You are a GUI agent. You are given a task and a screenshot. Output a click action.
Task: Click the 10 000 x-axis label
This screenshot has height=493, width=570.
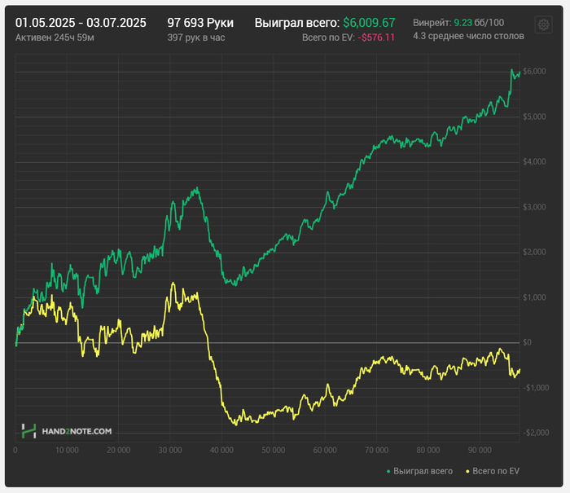coord(67,451)
